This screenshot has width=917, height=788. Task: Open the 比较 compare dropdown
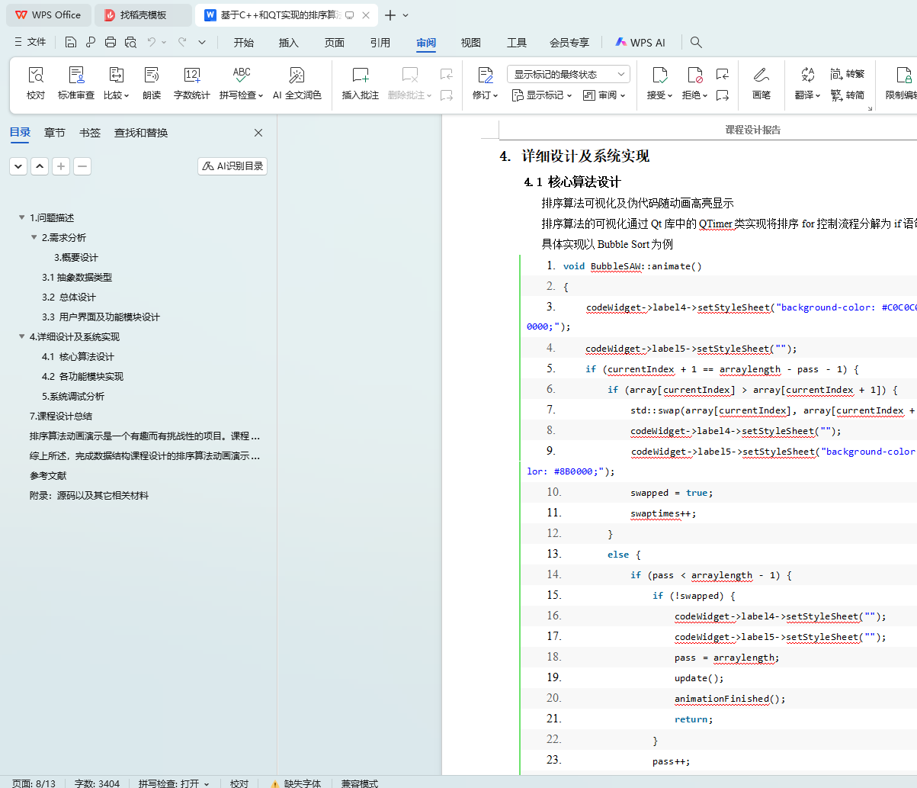point(116,95)
